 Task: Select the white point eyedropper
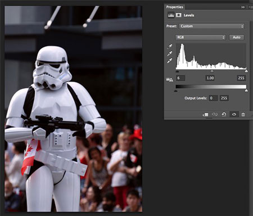click(170, 61)
